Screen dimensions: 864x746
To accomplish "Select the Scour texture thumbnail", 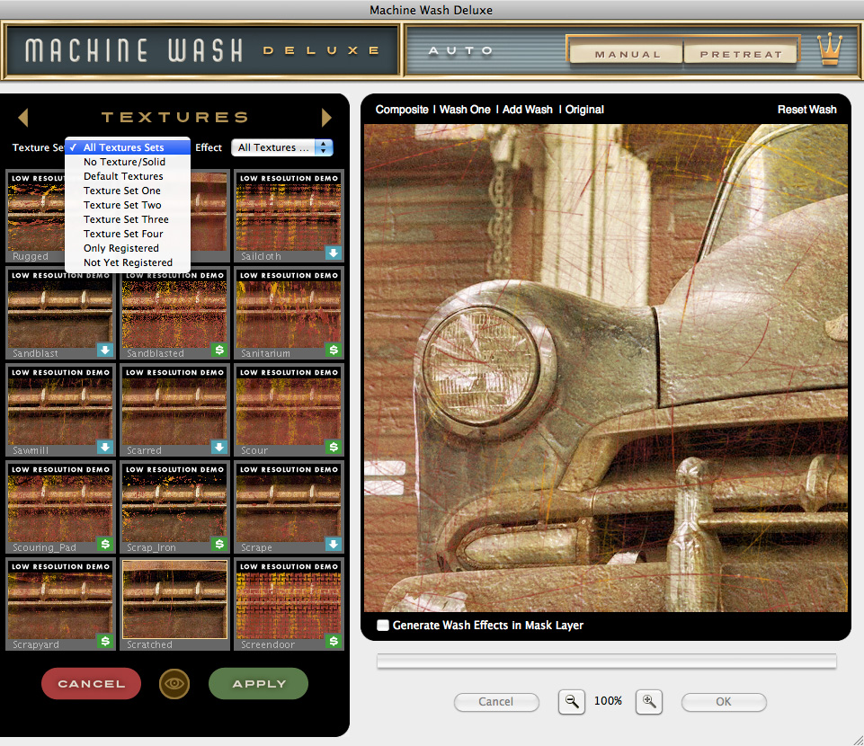I will coord(289,410).
